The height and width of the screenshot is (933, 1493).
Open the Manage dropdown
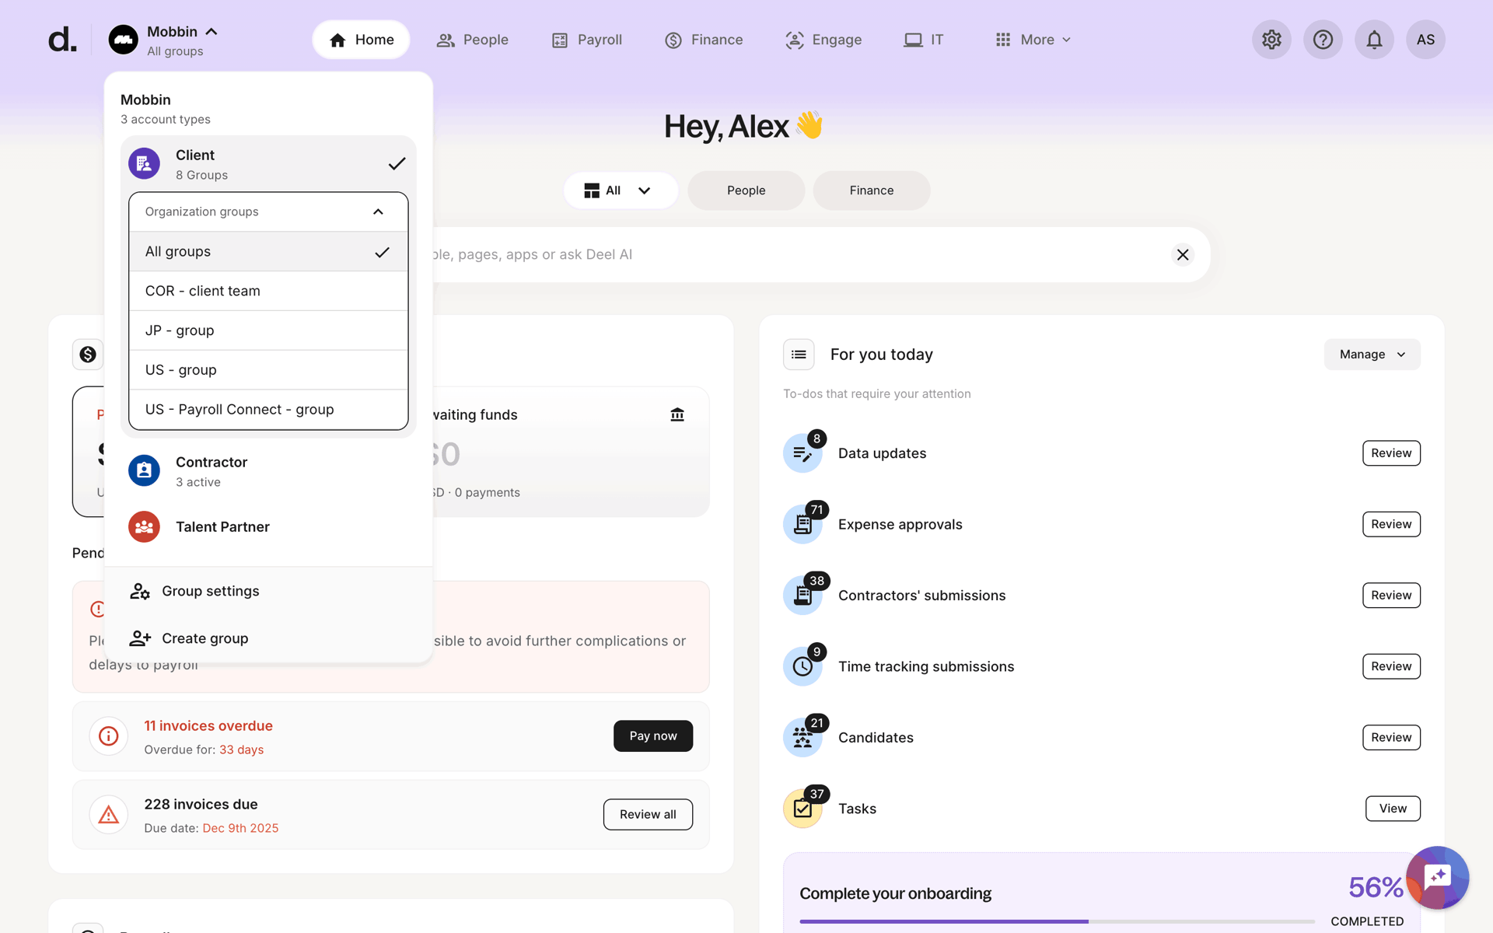point(1372,355)
